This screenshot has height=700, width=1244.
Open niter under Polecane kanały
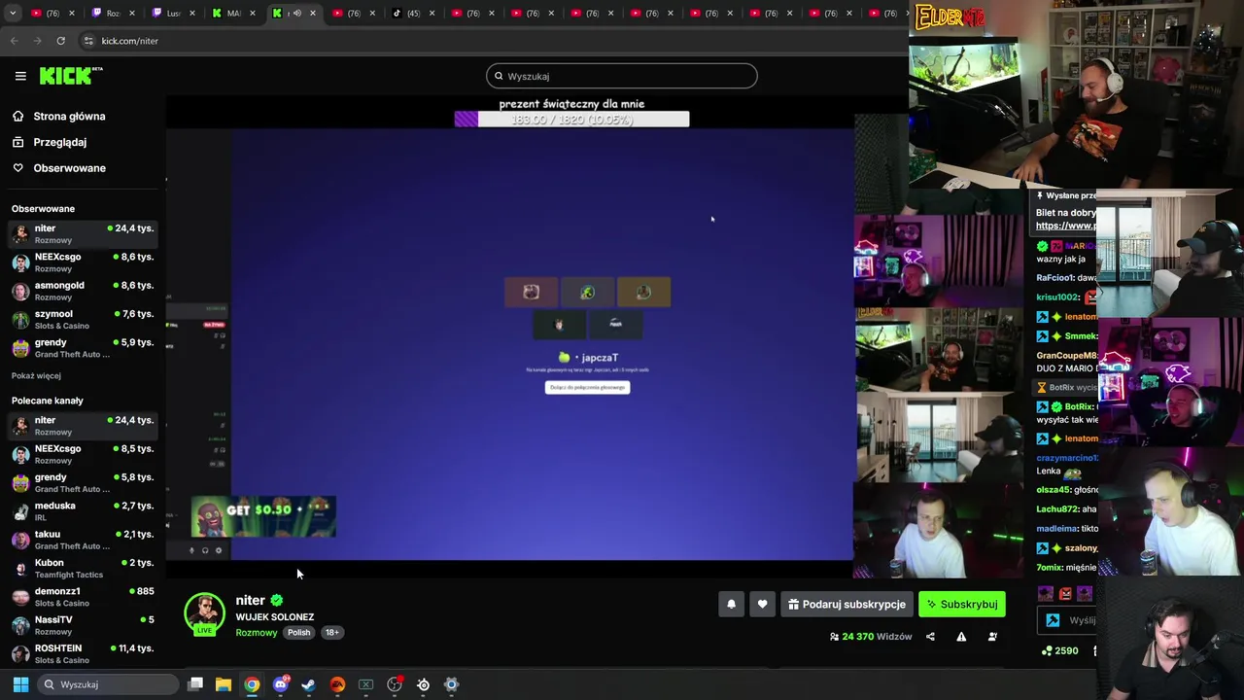[x=83, y=426]
